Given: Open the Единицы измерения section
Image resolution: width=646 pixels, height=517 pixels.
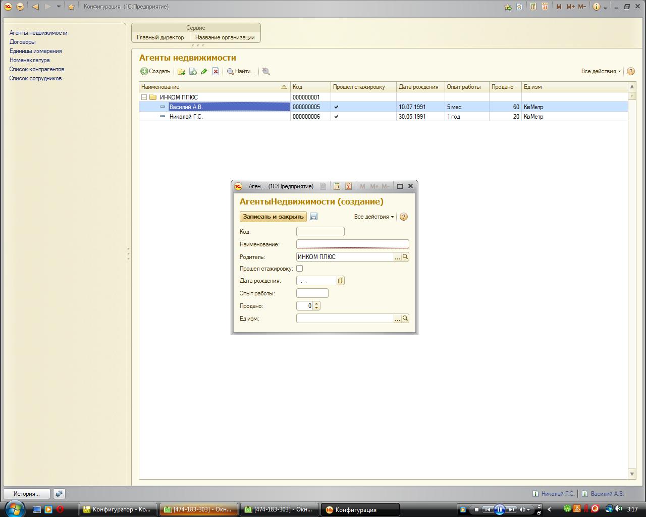Looking at the screenshot, I should click(x=35, y=51).
